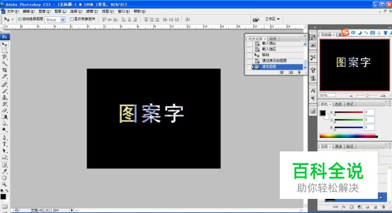392x213 pixels.
Task: Select the Clone Stamp tool
Action: tap(5, 98)
